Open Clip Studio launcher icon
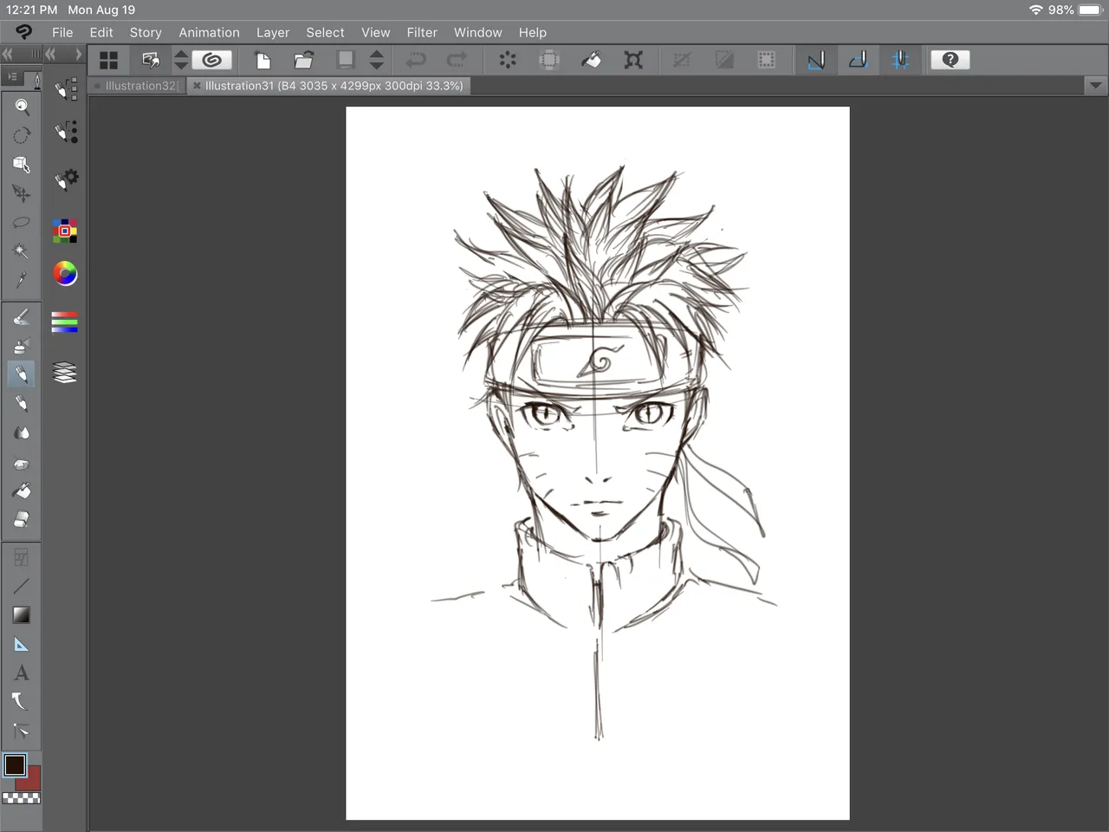The height and width of the screenshot is (832, 1109). pos(211,60)
